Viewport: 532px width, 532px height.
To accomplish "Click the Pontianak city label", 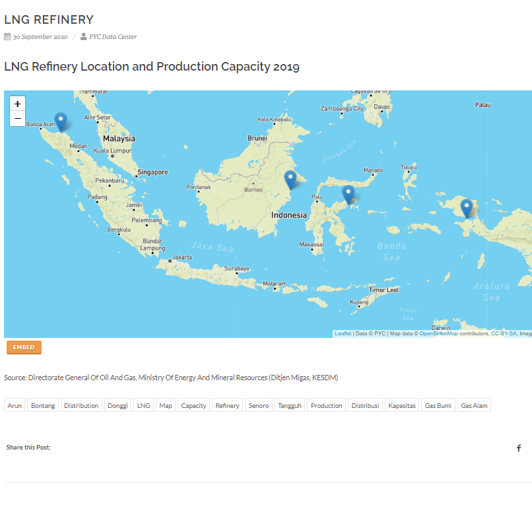I will [199, 187].
